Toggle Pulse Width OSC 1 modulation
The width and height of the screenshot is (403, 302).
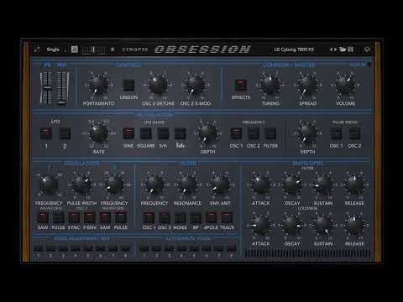pyautogui.click(x=336, y=133)
